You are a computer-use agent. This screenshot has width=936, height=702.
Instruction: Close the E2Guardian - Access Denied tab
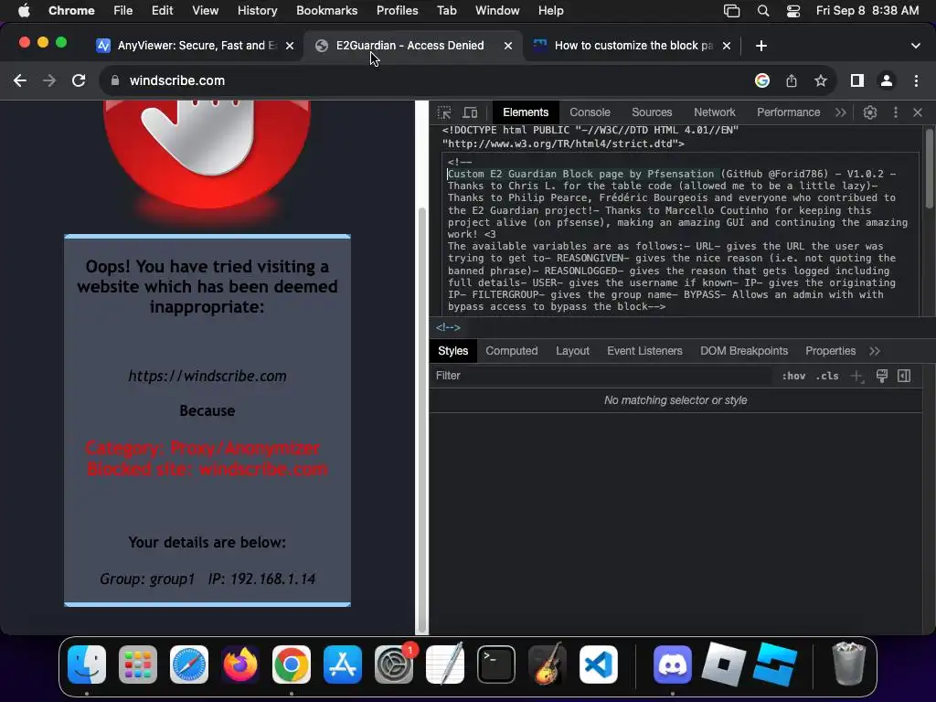coord(508,46)
